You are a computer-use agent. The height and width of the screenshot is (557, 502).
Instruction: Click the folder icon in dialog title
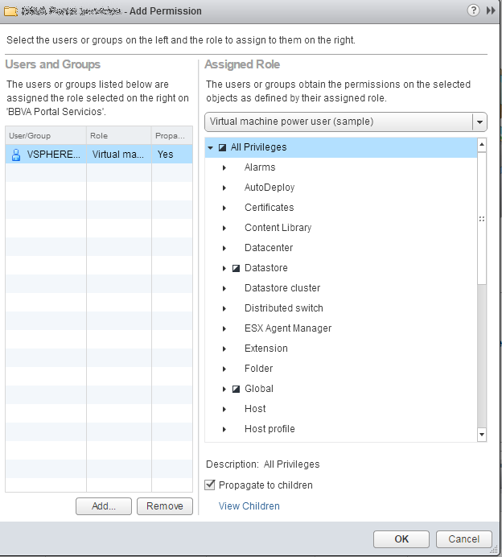12,11
